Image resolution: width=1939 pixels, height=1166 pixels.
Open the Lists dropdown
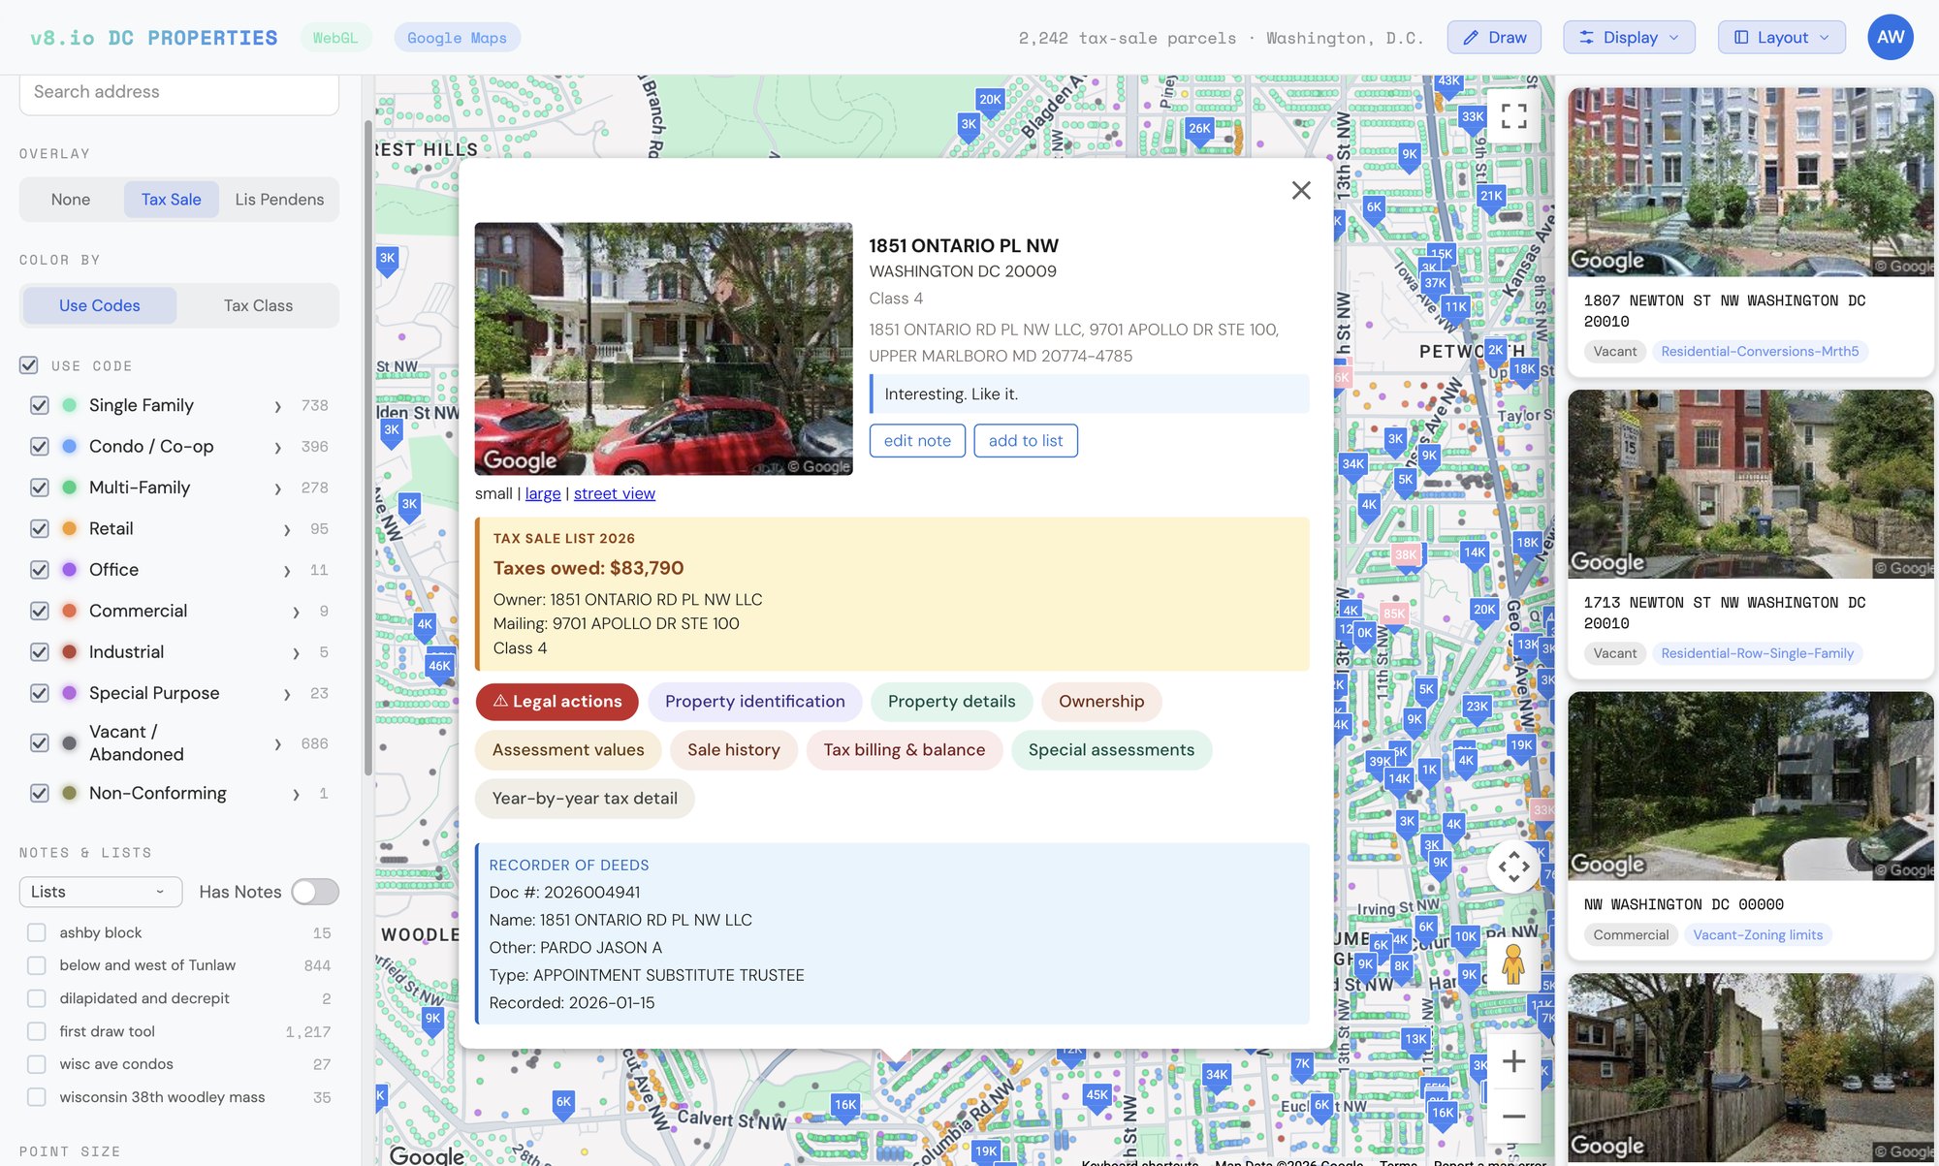[x=101, y=892]
